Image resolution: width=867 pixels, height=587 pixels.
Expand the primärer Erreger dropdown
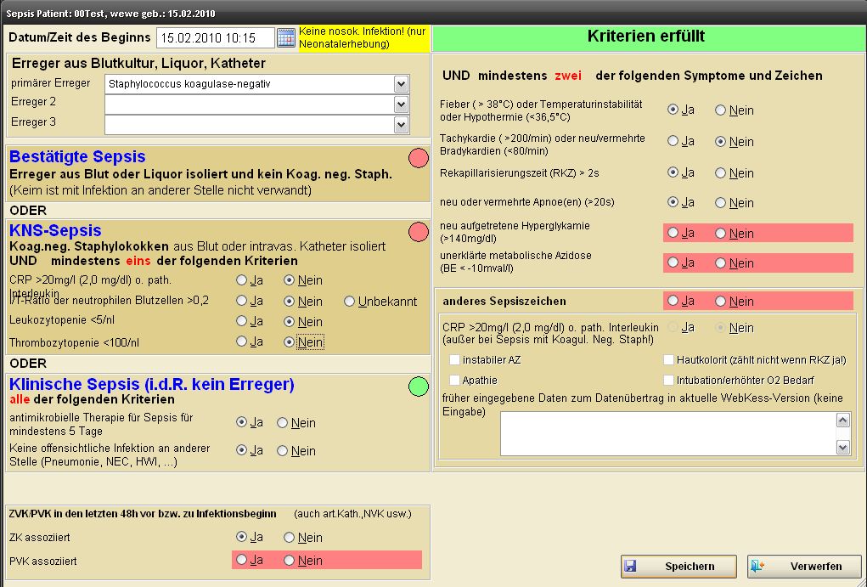coord(402,84)
